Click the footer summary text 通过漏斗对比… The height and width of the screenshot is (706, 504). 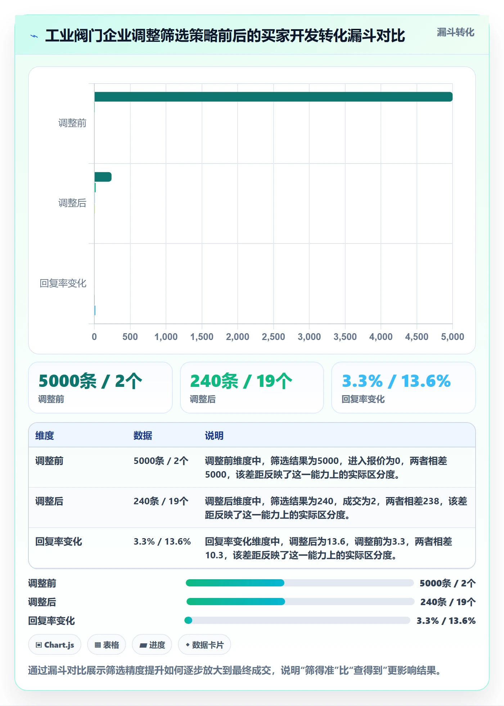pos(235,670)
